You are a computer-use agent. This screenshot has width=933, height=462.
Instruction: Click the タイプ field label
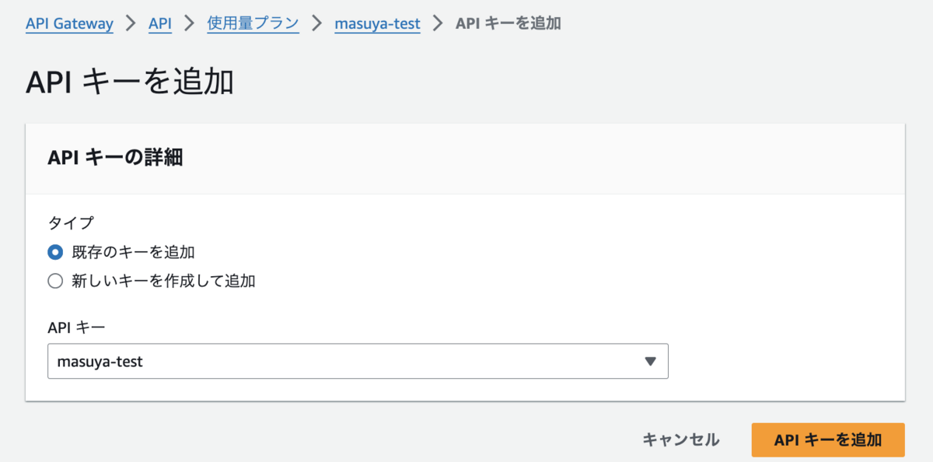71,223
